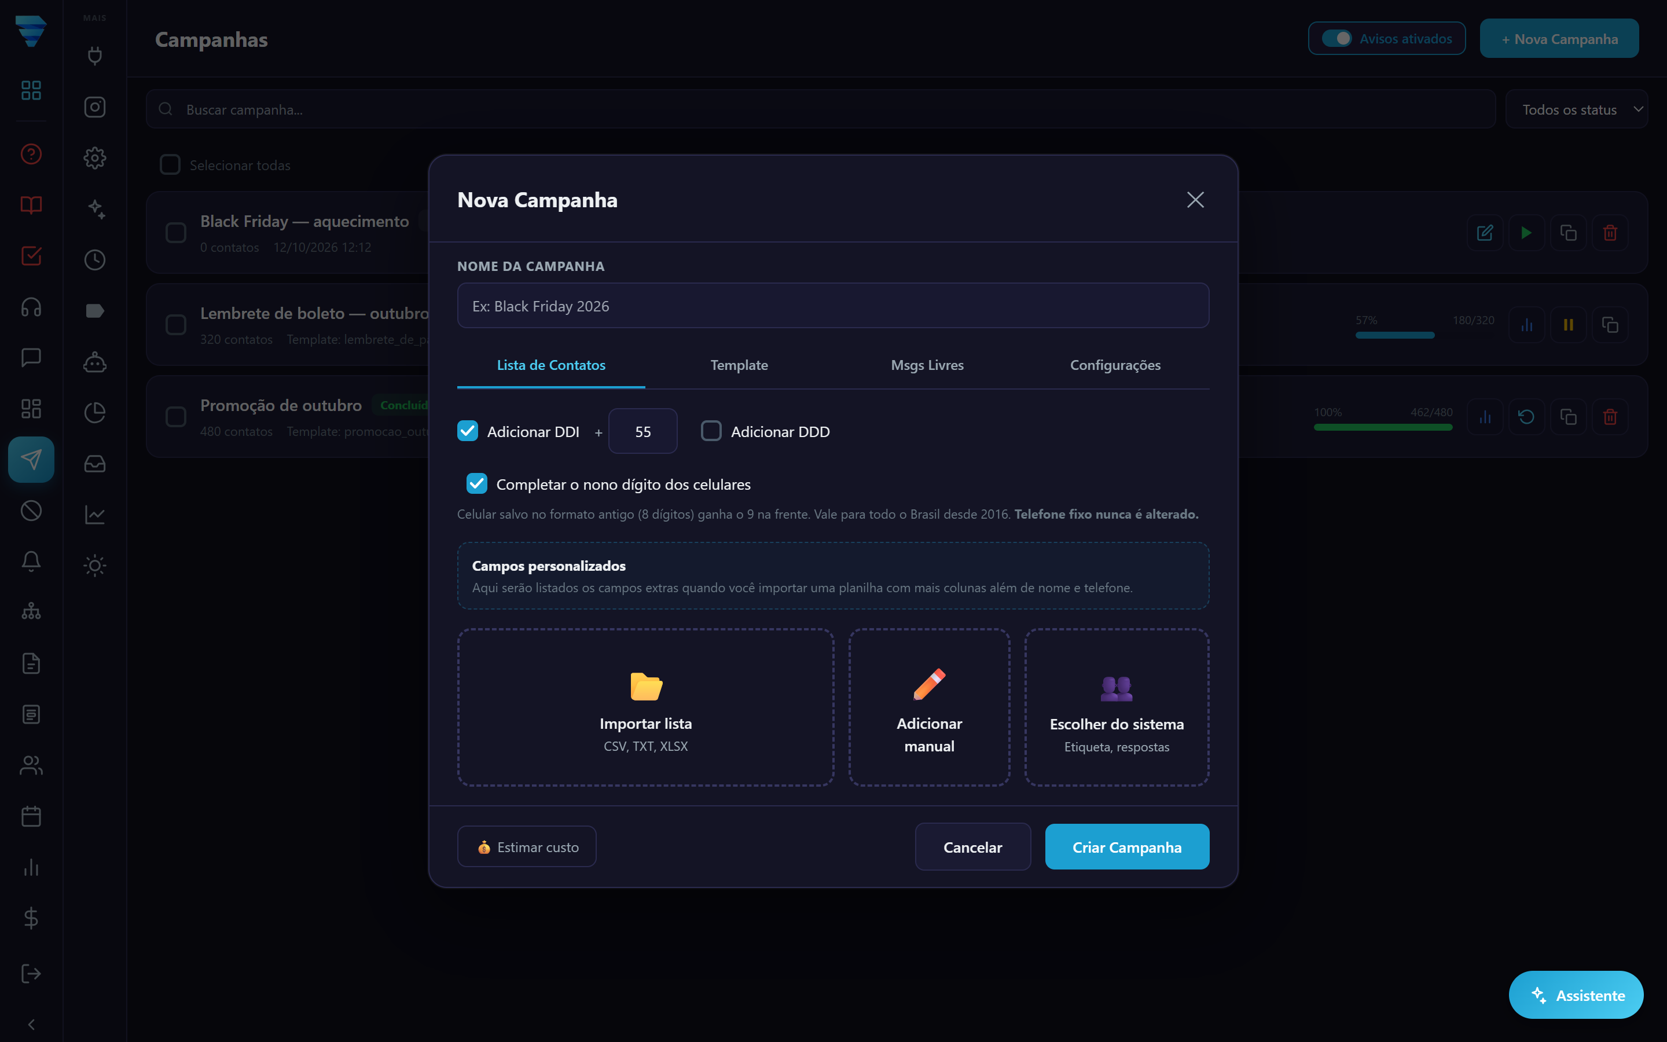Viewport: 1667px width, 1042px height.
Task: Choose the Escolher do sistema card
Action: pyautogui.click(x=1117, y=708)
